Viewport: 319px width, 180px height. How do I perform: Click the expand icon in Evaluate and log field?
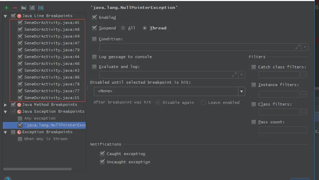pyautogui.click(x=234, y=75)
